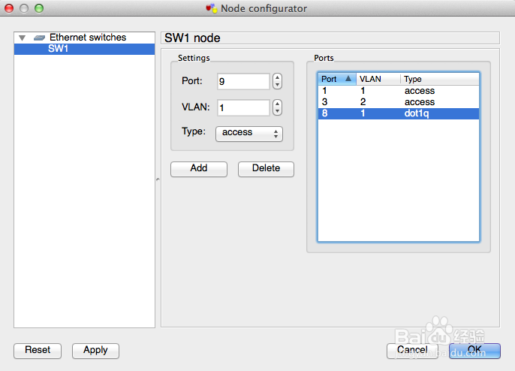Select the port 8 row cell
The image size is (515, 371).
324,113
